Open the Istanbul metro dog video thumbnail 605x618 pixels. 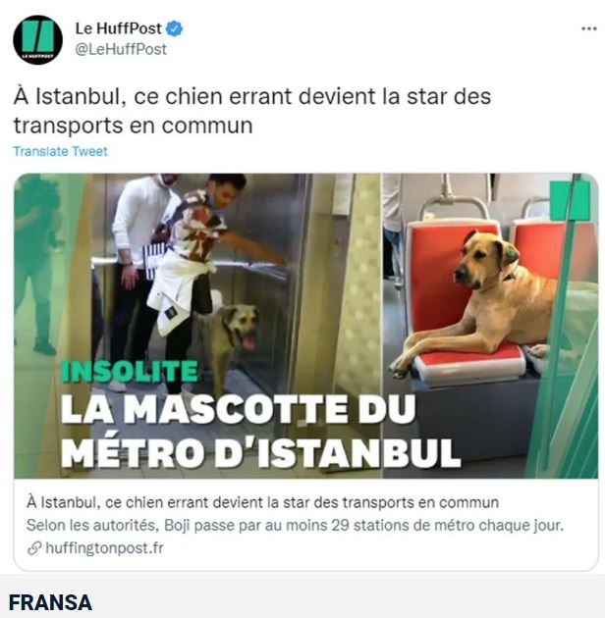point(305,326)
